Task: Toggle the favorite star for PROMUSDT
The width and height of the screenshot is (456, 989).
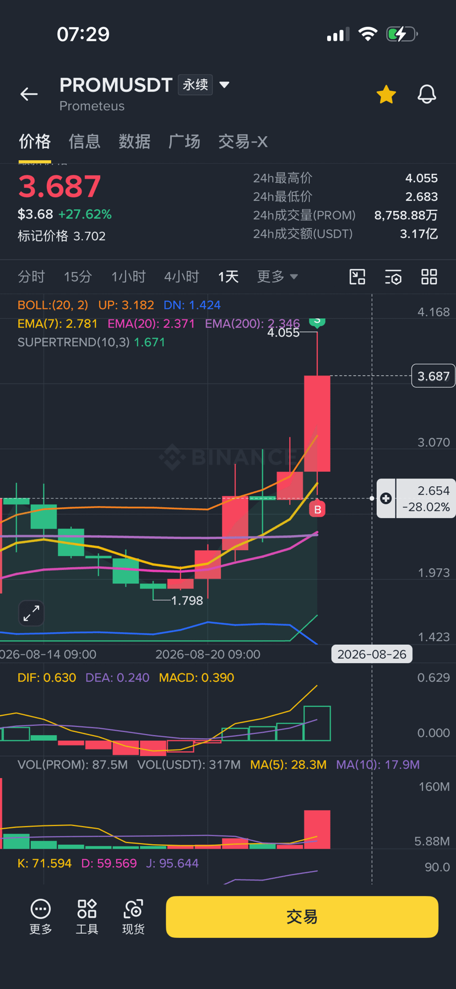Action: 386,94
